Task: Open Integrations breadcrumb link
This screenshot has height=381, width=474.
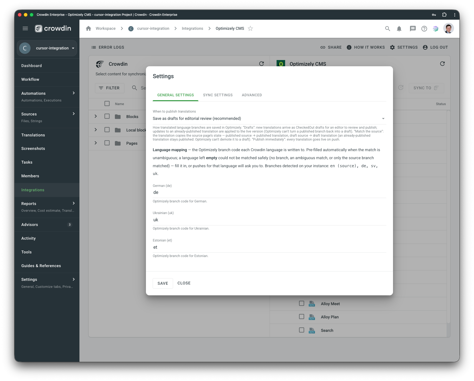Action: coord(192,28)
